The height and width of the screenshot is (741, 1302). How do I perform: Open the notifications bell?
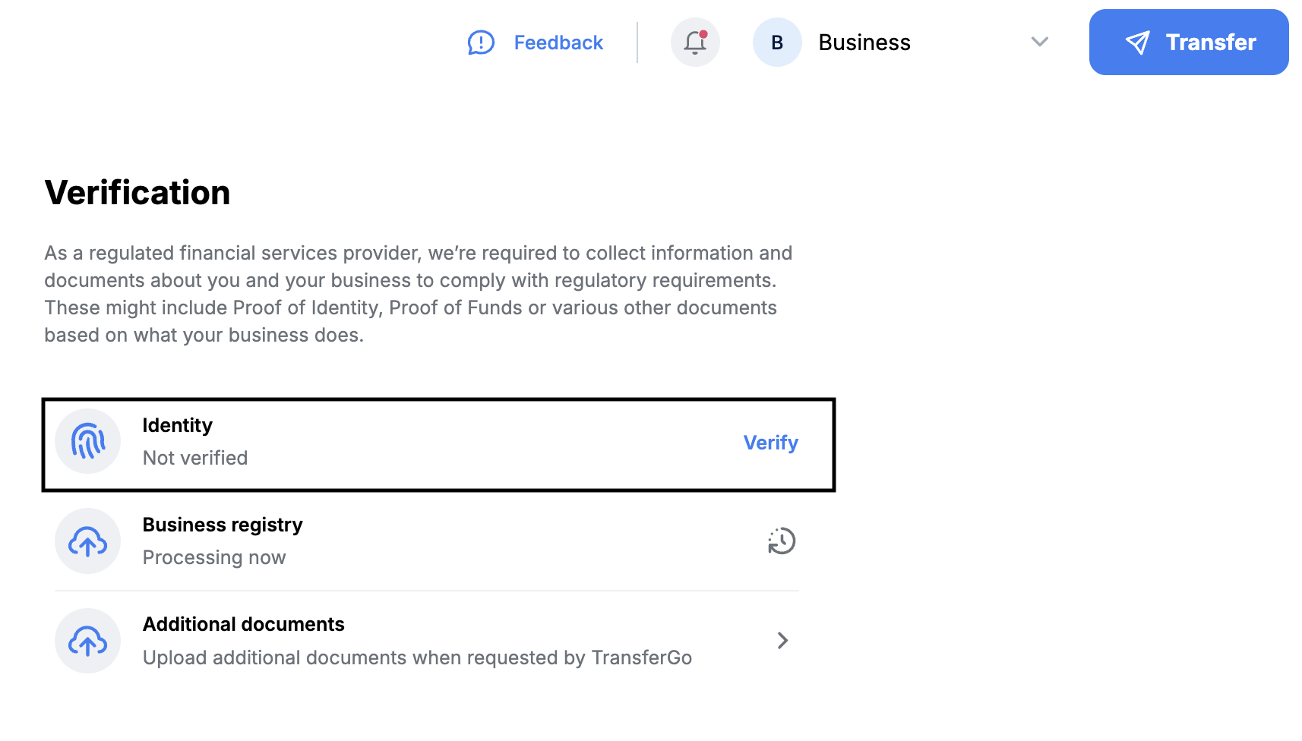tap(695, 43)
